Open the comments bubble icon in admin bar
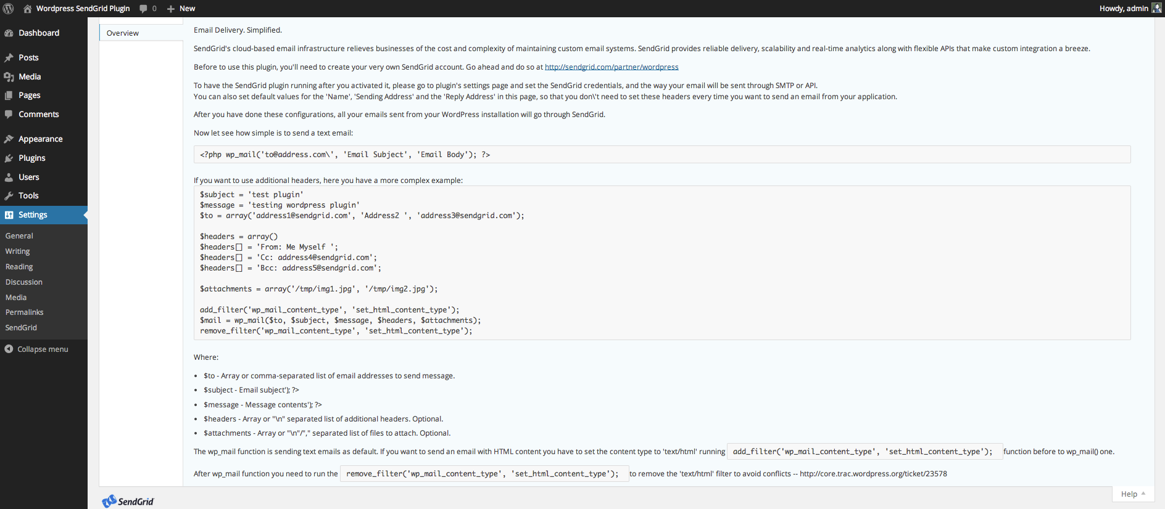This screenshot has height=509, width=1165. click(x=143, y=9)
